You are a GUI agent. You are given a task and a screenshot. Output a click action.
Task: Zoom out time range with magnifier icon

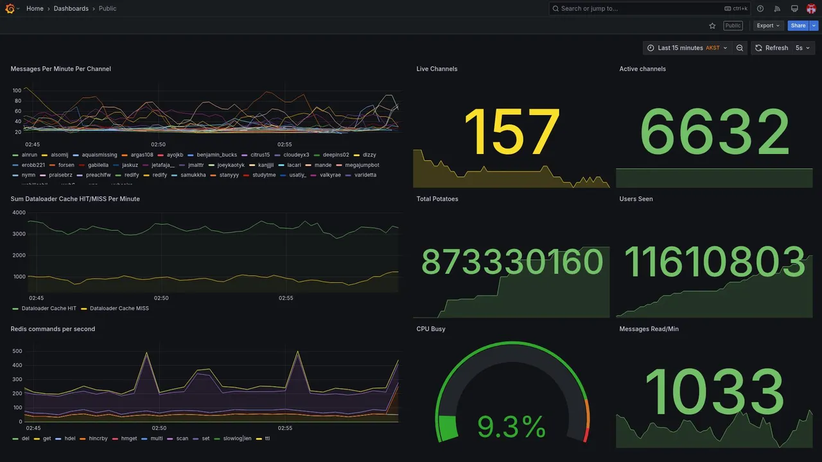coord(740,48)
